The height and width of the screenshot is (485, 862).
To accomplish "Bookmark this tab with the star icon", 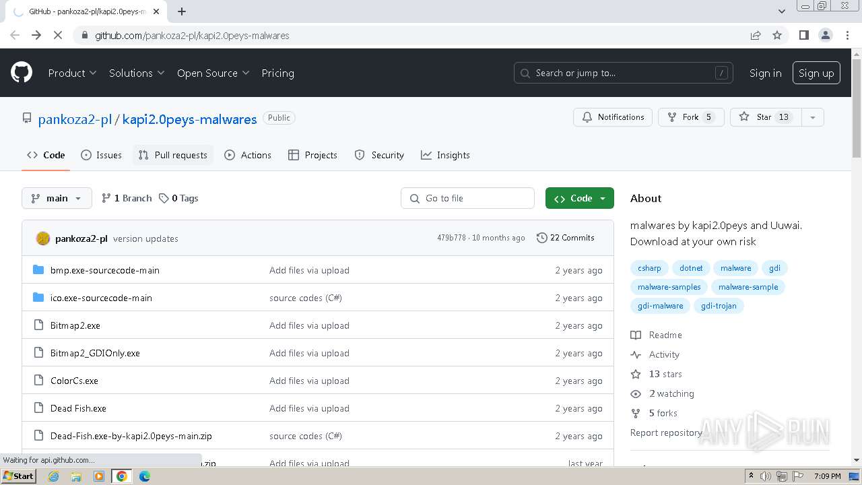I will point(777,35).
